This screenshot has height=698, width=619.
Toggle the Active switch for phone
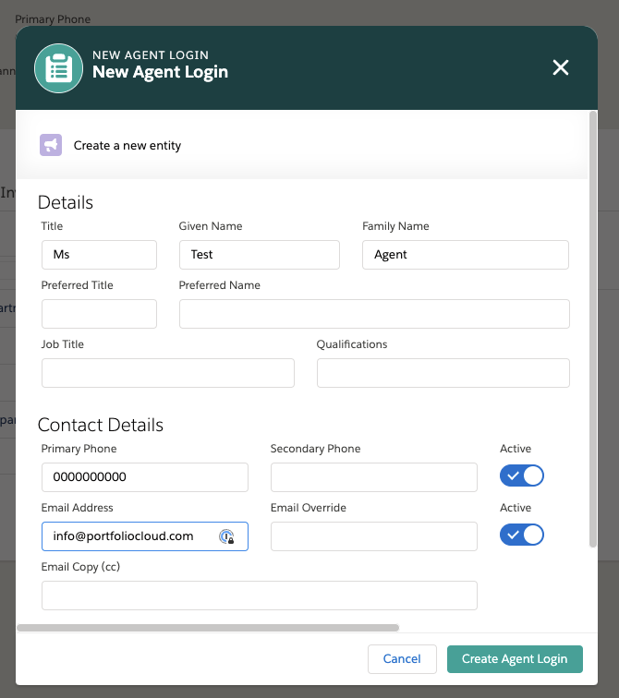point(522,476)
